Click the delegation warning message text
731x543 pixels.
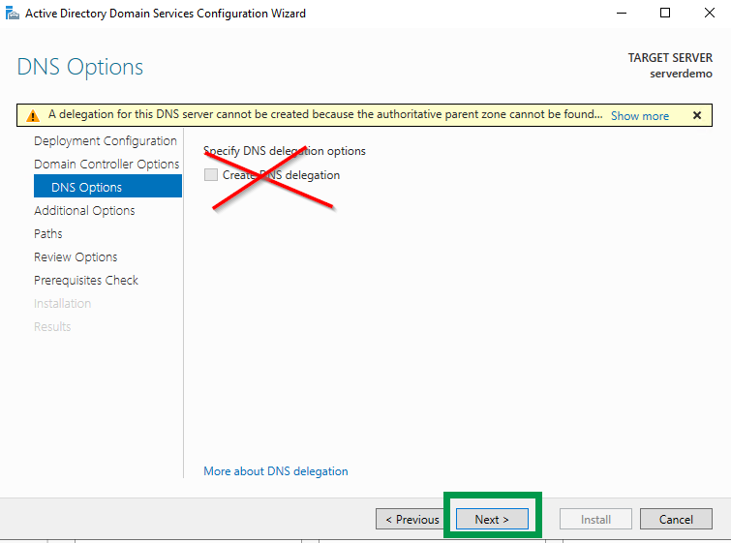pos(324,115)
